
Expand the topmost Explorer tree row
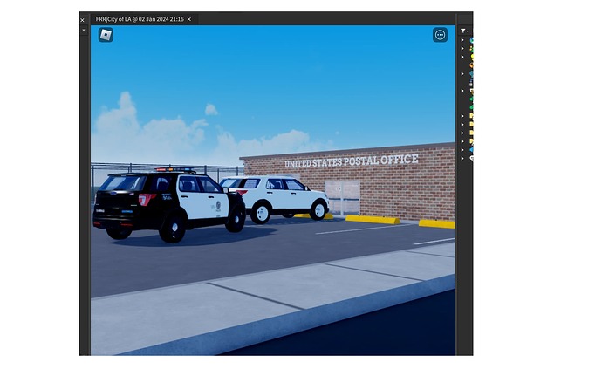(462, 40)
